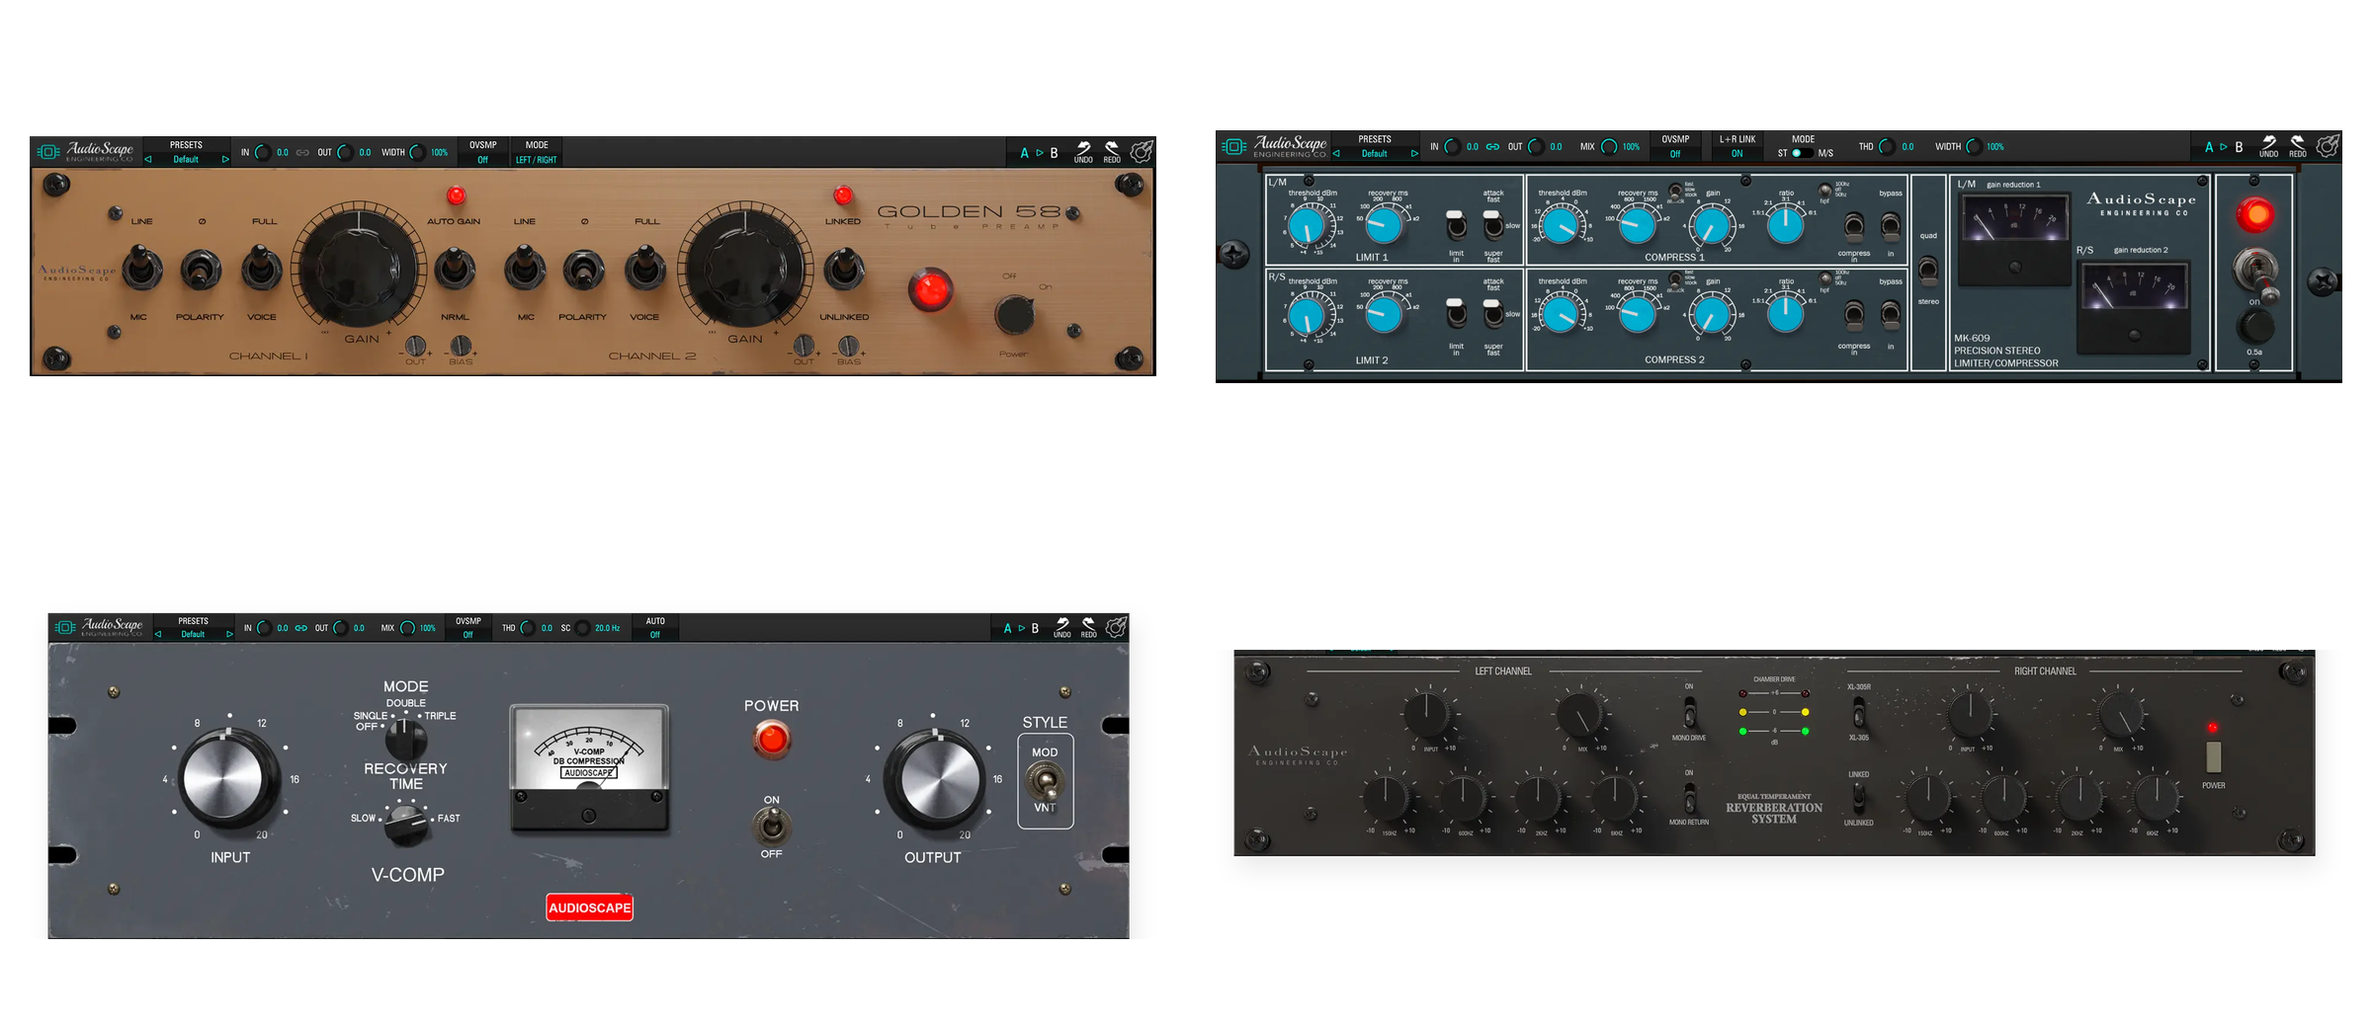Screen dimensions: 2372x1027
Task: Flip the Linked/Unlinked switch on Golden 58
Action: (x=844, y=267)
